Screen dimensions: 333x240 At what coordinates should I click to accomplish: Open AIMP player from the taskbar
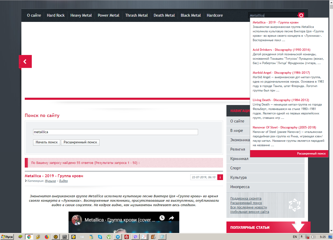56,237
